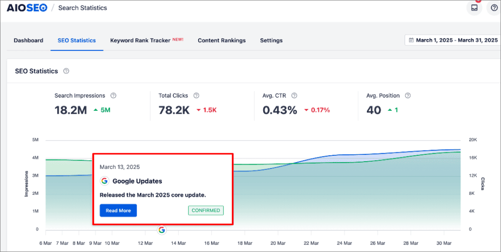Click the Google logo in the update popup
The width and height of the screenshot is (501, 252).
point(105,181)
